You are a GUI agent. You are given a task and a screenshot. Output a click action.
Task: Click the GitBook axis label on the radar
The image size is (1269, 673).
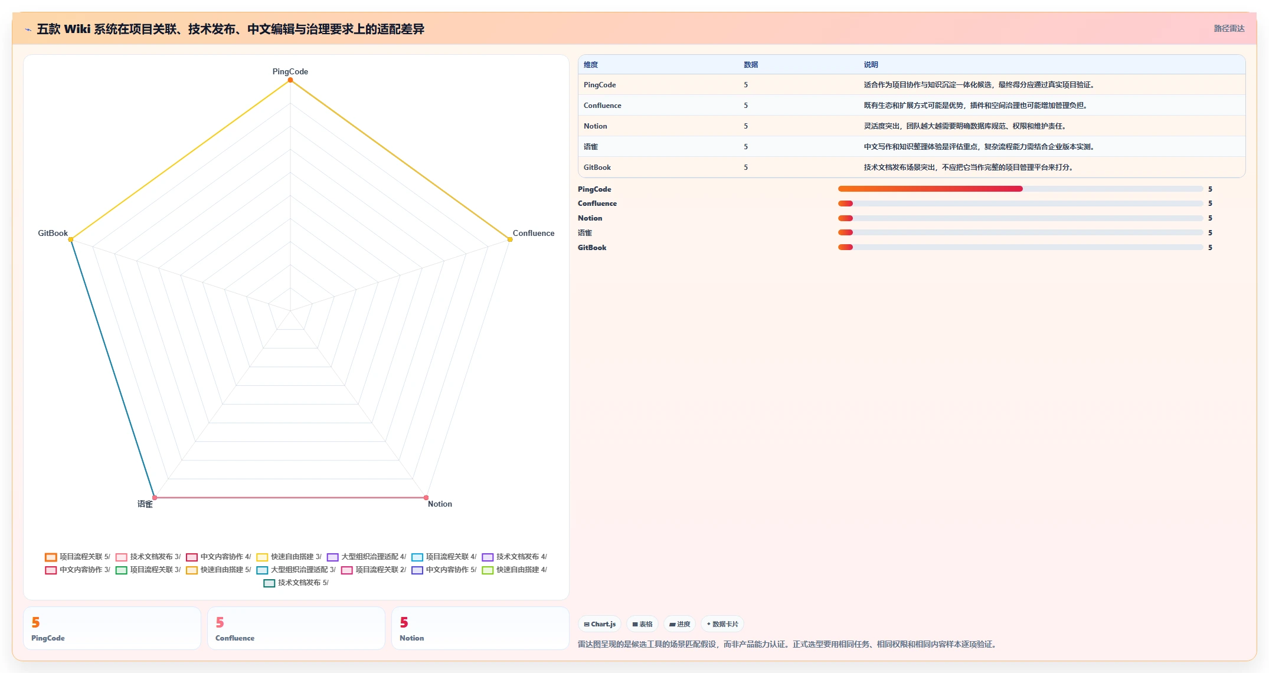53,233
